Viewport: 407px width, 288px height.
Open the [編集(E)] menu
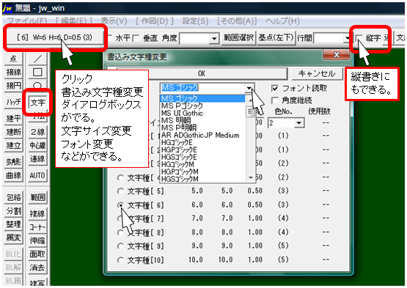tap(73, 21)
